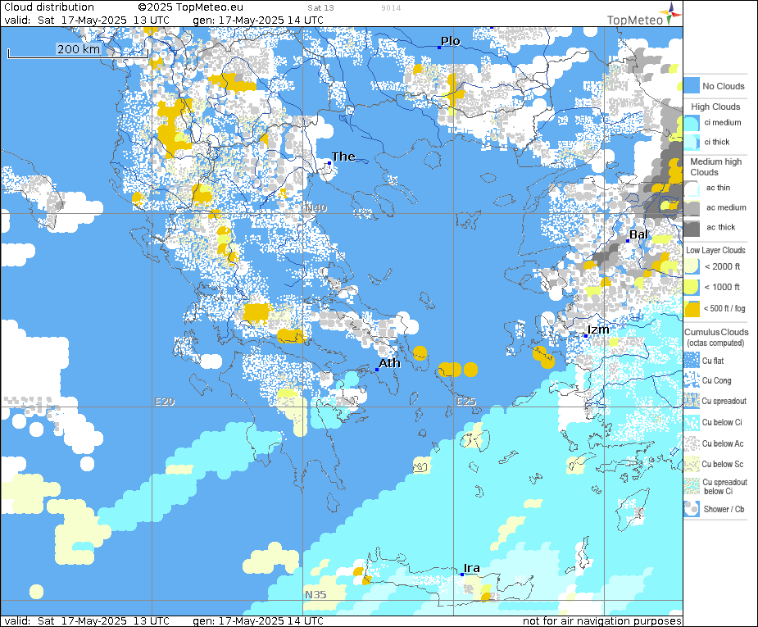Pick the ac thin legend swatch
758x627 pixels.
[x=692, y=188]
